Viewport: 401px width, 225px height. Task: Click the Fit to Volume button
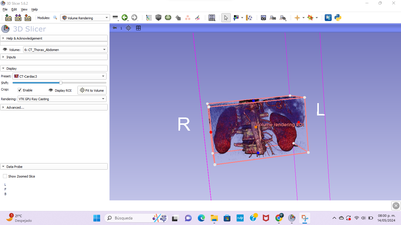click(92, 90)
